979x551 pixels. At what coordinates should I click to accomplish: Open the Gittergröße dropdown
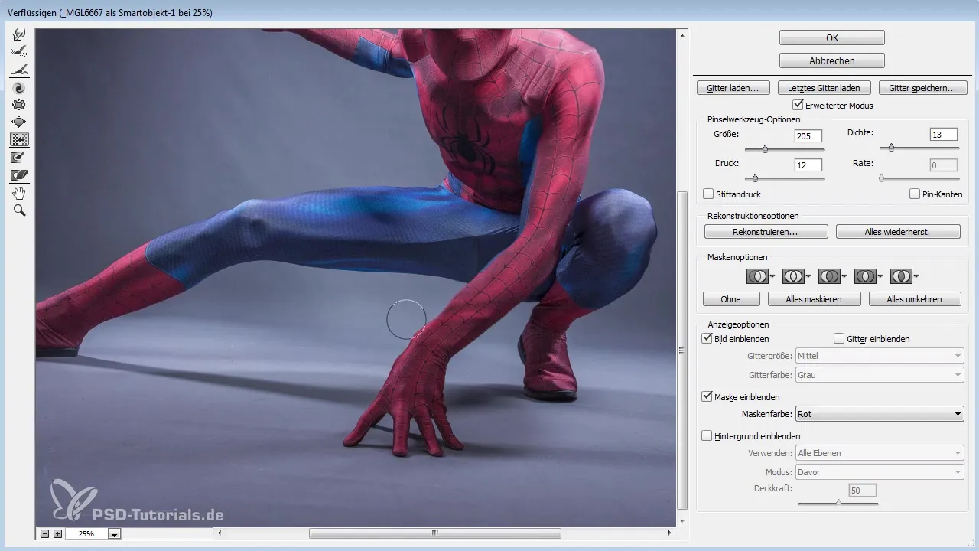point(880,356)
